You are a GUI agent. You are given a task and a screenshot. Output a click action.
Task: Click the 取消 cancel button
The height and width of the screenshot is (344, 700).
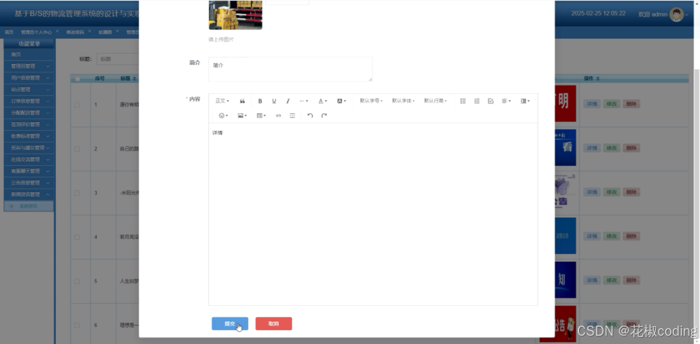click(x=273, y=324)
